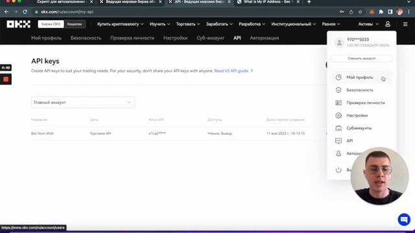Open the Настройки tab in sub-navigation
Viewport: 415px width, 233px height.
click(175, 38)
